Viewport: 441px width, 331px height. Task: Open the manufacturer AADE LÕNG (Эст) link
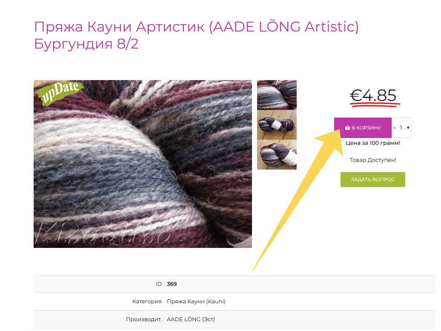191,319
